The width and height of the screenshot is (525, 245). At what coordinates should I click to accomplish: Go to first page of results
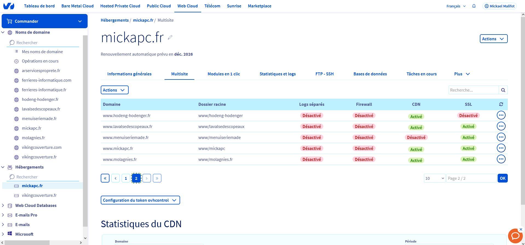(x=105, y=178)
